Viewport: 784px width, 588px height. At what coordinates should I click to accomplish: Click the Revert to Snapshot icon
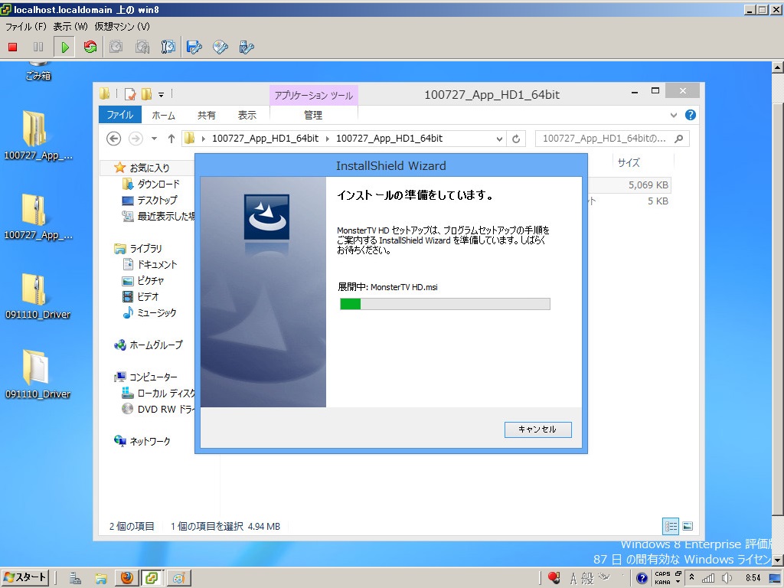click(142, 47)
